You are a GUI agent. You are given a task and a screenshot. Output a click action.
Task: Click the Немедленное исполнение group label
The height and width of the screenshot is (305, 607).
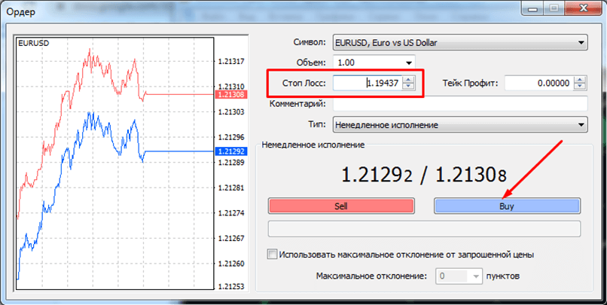[313, 145]
